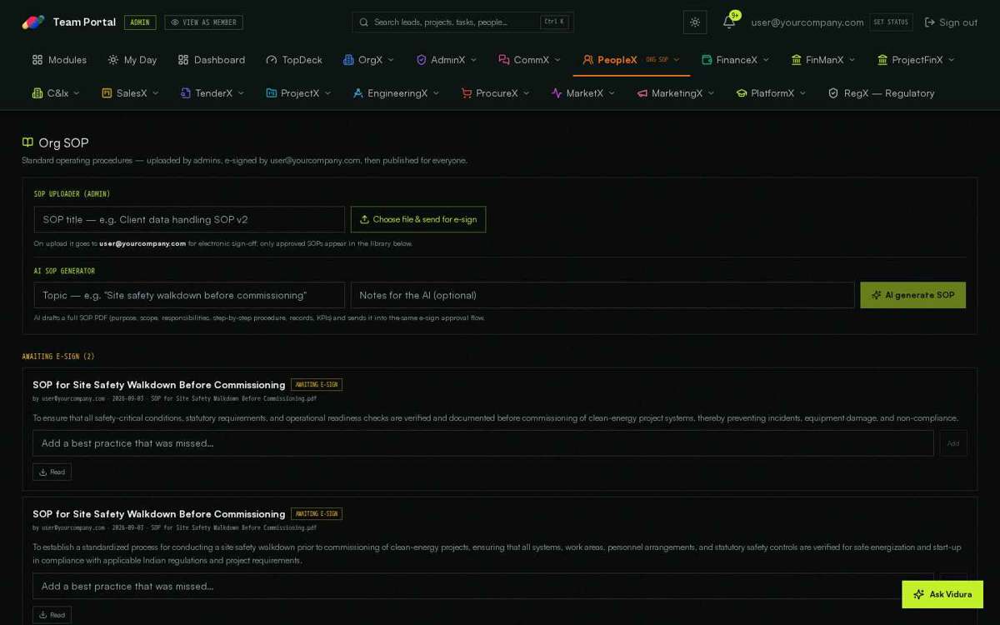Click the Team Portal logo icon

click(x=33, y=22)
